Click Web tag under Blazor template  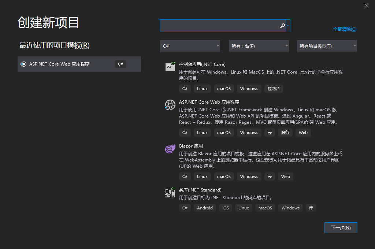(286, 176)
